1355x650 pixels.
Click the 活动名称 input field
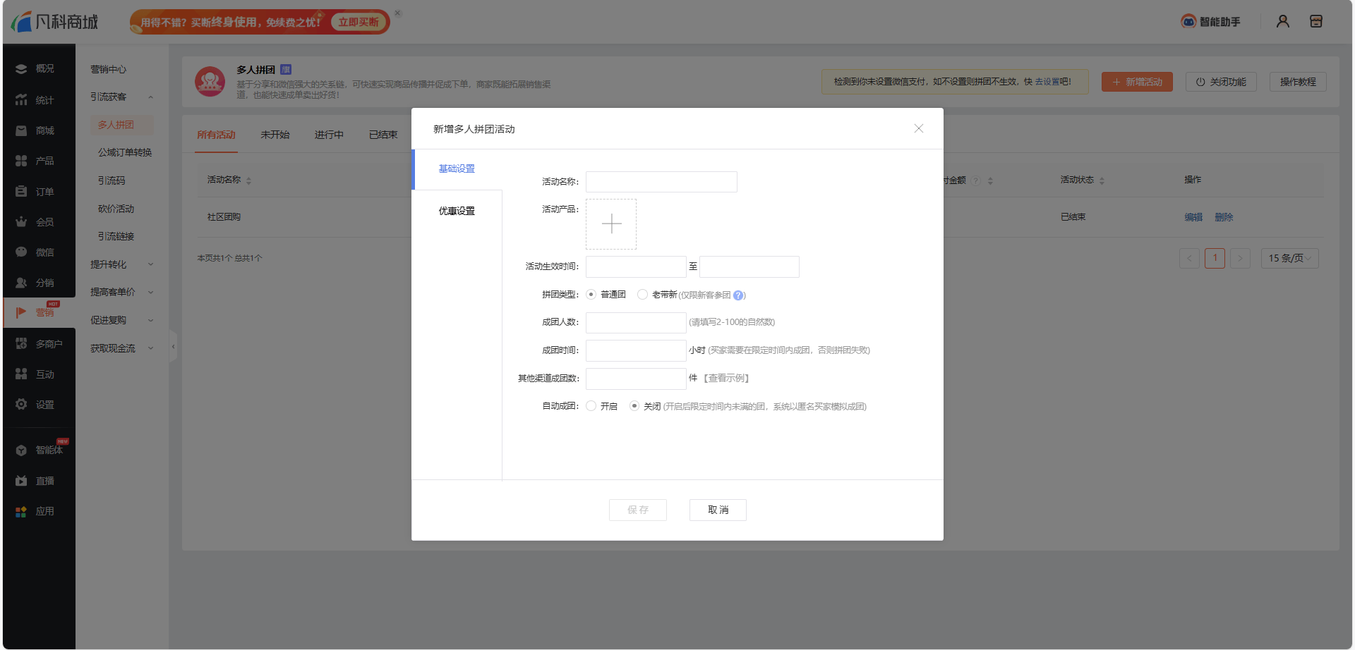[661, 182]
